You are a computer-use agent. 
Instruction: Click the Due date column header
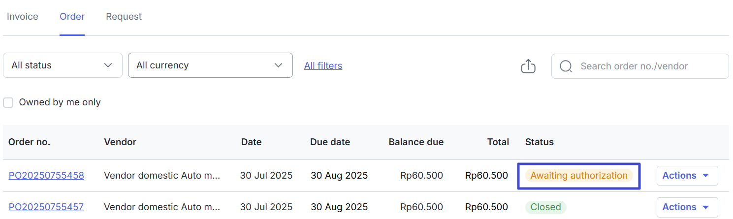pos(330,142)
